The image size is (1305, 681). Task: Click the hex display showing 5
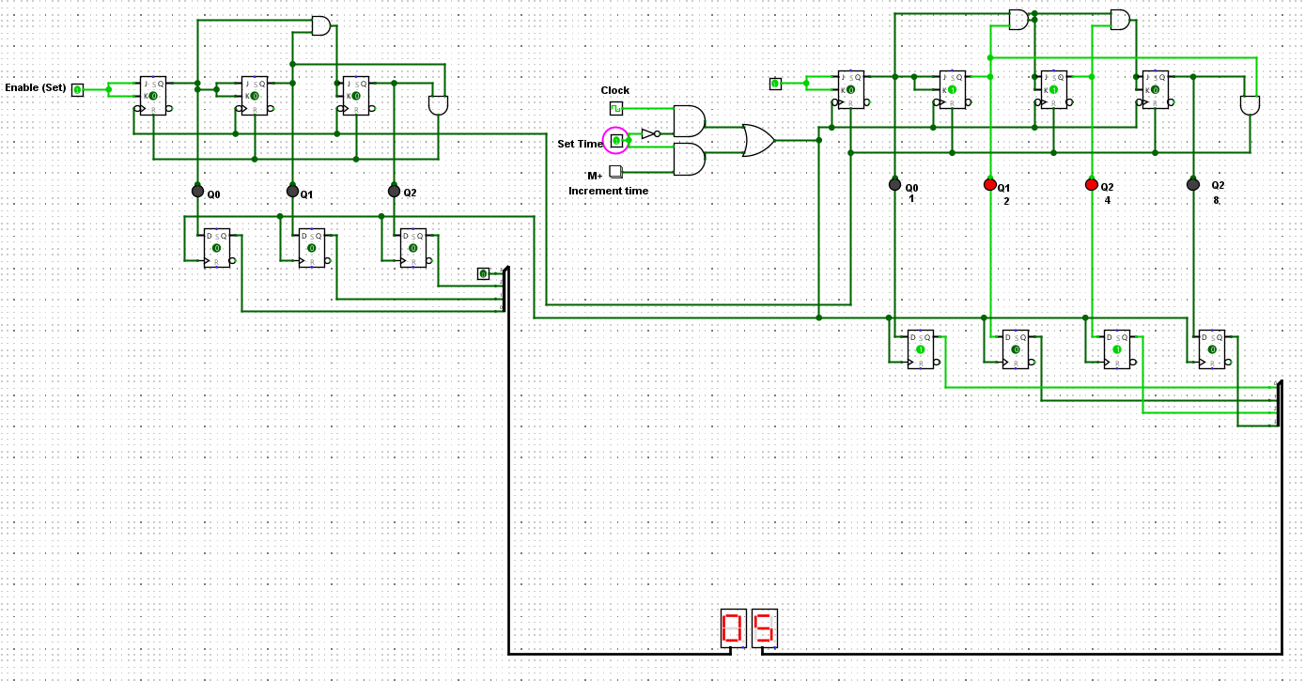[764, 628]
